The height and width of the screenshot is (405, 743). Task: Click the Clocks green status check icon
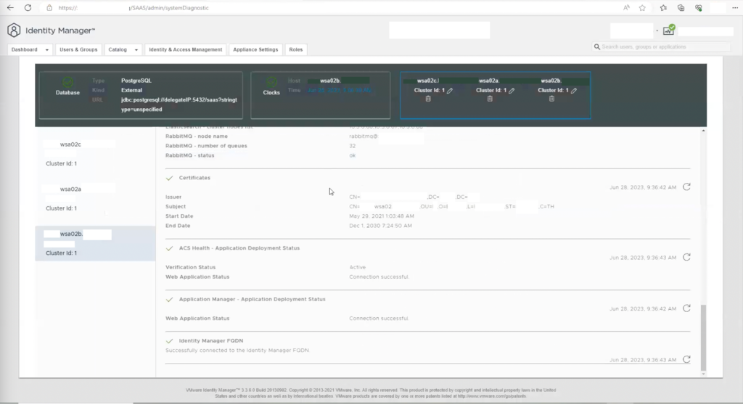click(x=271, y=82)
